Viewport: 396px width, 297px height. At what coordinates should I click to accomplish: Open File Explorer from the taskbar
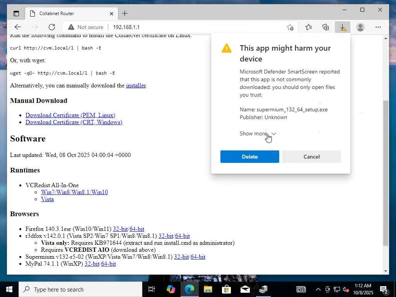pyautogui.click(x=208, y=289)
